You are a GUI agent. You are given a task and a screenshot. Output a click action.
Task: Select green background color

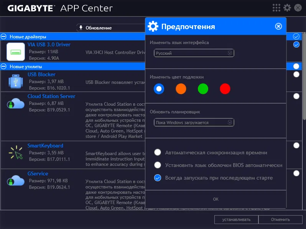tap(203, 89)
